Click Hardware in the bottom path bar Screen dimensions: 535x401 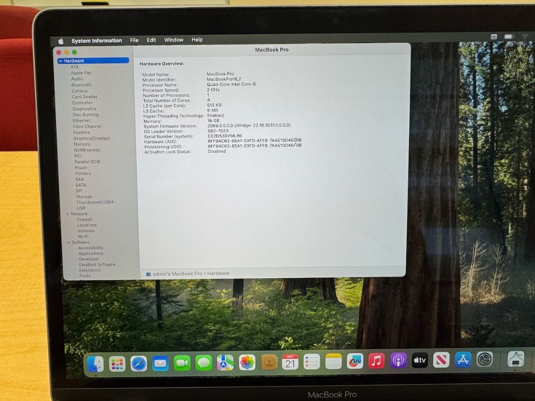(218, 273)
